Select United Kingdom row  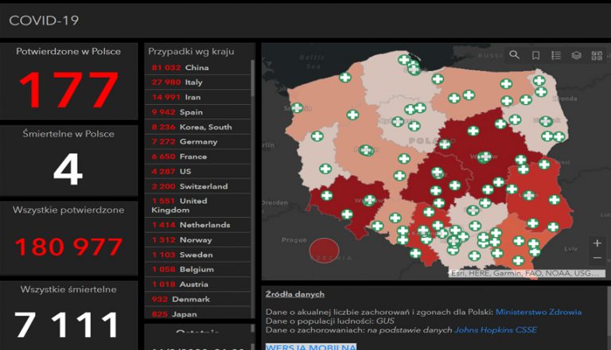198,205
